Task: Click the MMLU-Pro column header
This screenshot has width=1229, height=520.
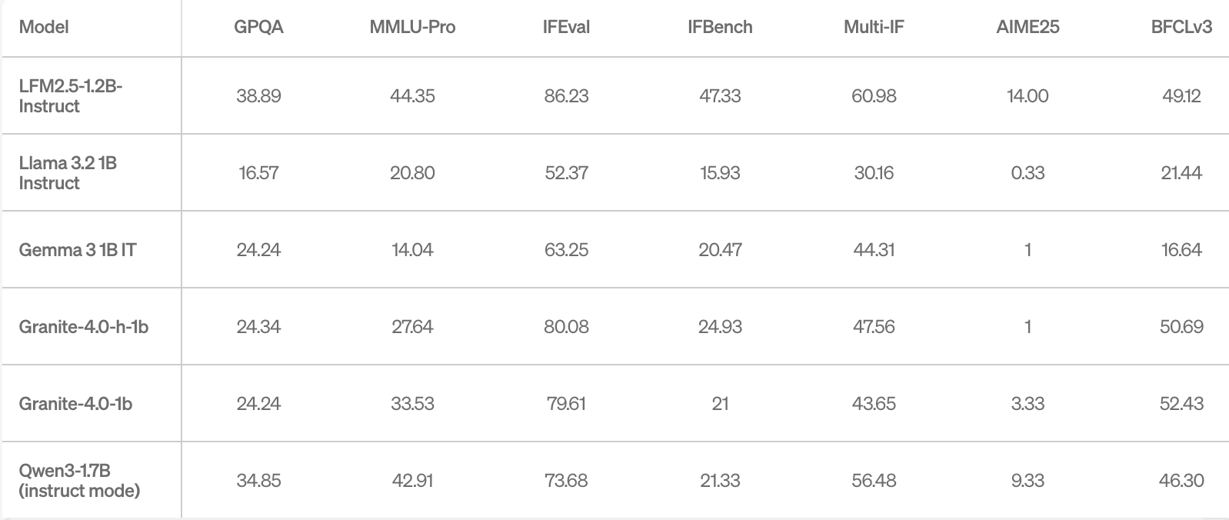Action: [x=412, y=27]
